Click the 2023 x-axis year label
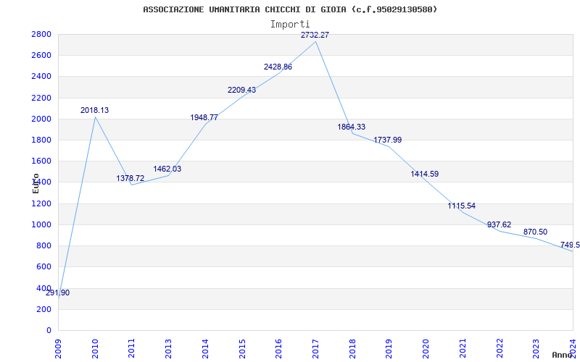The height and width of the screenshot is (362, 580). click(536, 349)
